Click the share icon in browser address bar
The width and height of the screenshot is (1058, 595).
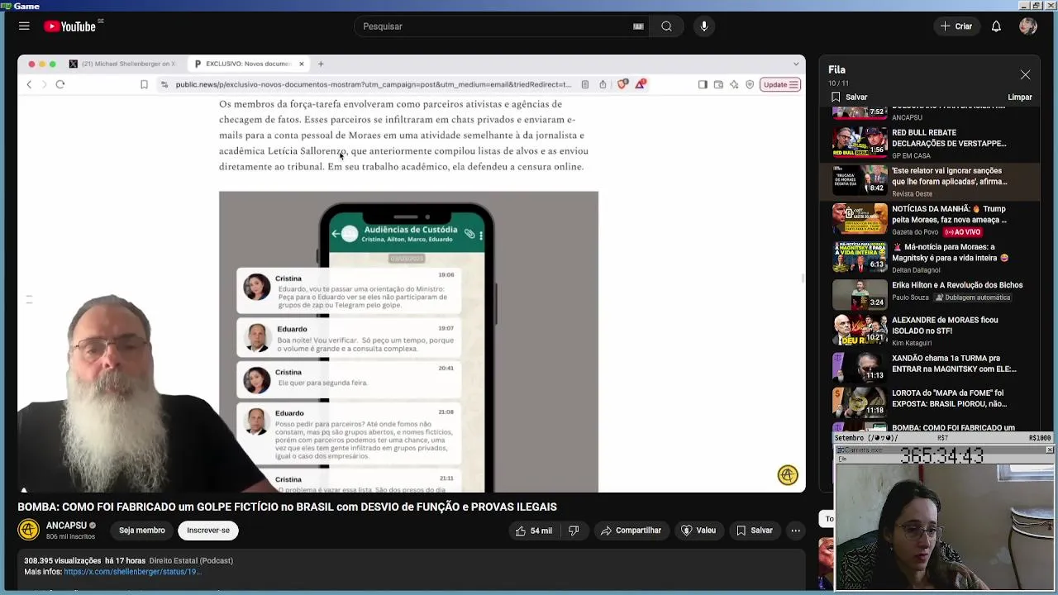pyautogui.click(x=603, y=84)
